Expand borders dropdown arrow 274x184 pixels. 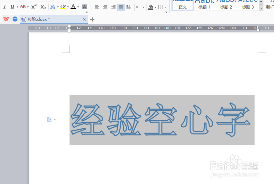click(x=166, y=7)
